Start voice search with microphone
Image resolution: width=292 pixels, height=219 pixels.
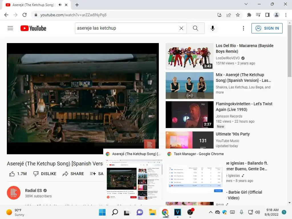(213, 28)
